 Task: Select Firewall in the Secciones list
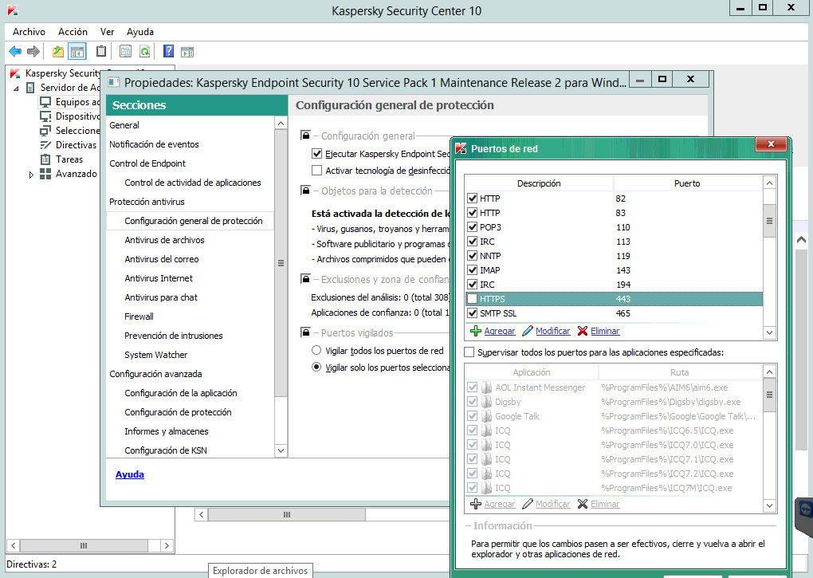139,317
